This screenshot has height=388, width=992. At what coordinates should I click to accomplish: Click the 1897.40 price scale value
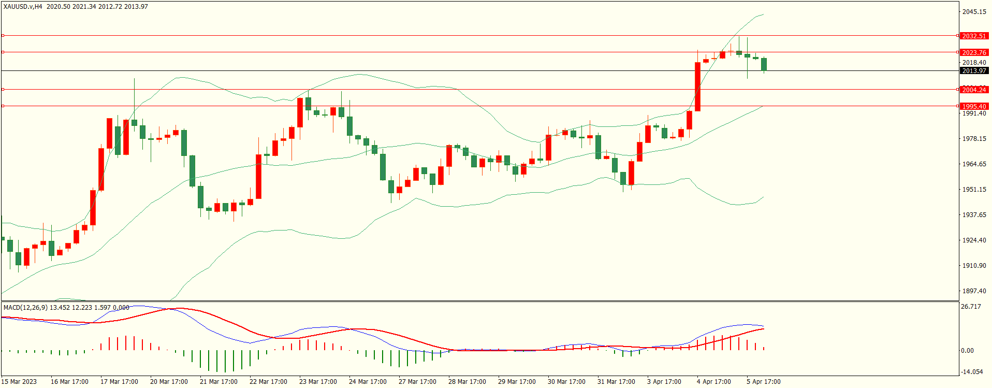[x=974, y=291]
